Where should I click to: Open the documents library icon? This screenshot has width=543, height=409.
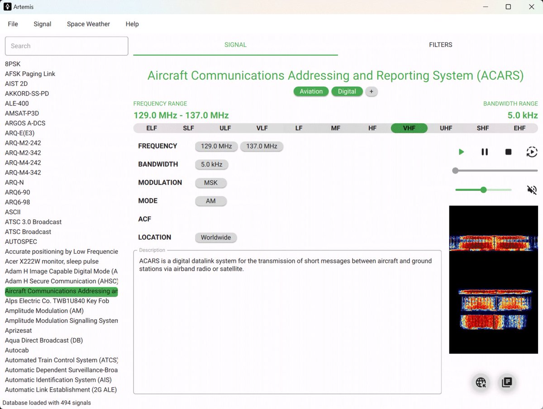pyautogui.click(x=507, y=382)
